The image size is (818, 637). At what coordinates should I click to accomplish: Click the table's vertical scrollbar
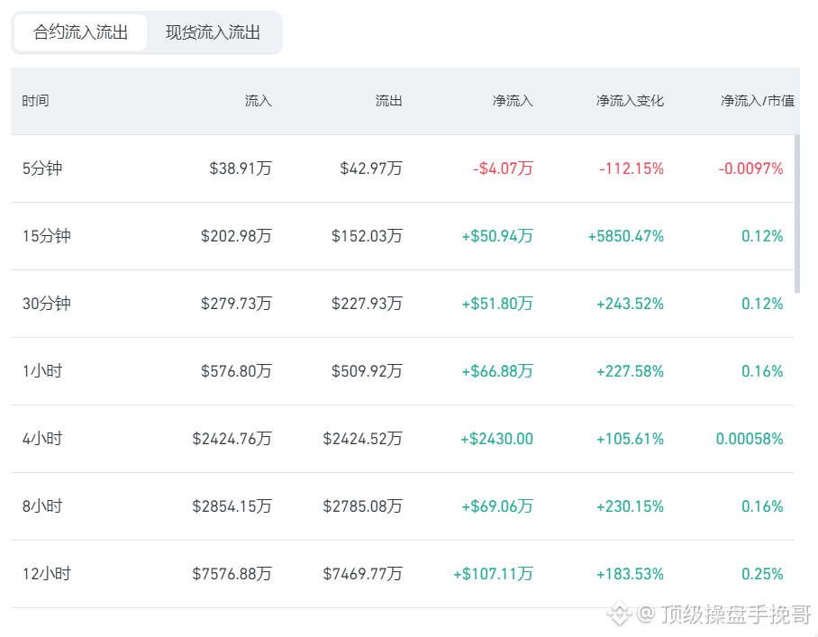coord(797,214)
